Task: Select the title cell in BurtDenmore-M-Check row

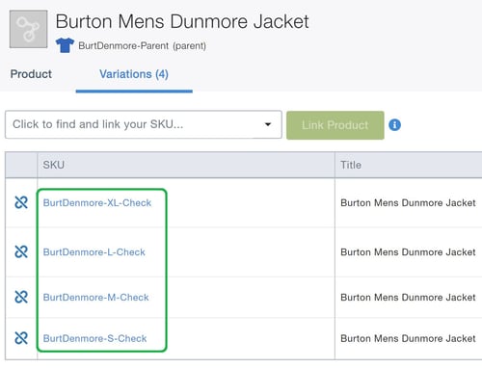Action: click(408, 298)
